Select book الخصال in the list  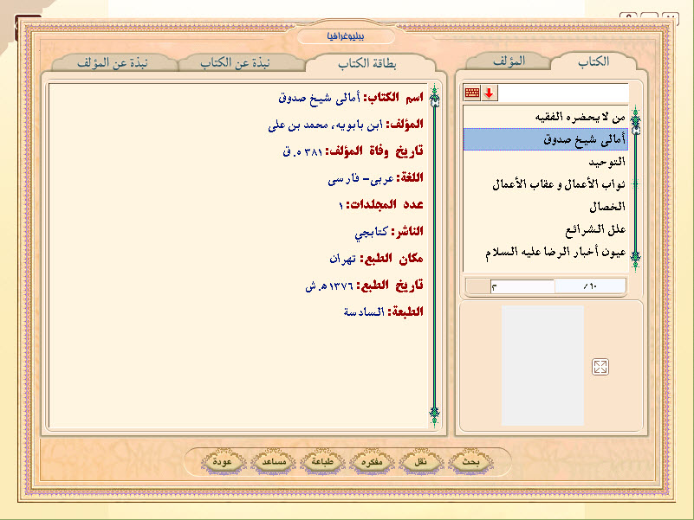click(x=545, y=207)
